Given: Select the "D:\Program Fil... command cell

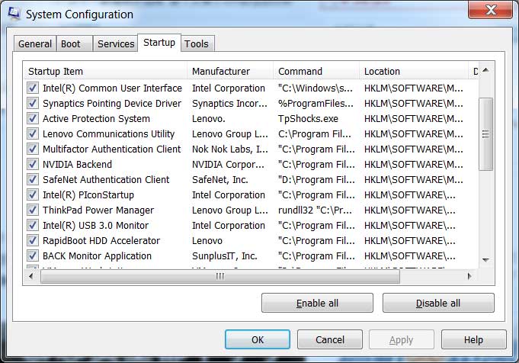Looking at the screenshot, I should (x=316, y=179).
